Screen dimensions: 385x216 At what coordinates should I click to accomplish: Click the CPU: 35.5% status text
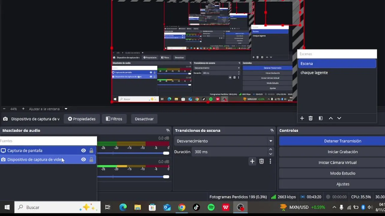click(361, 197)
